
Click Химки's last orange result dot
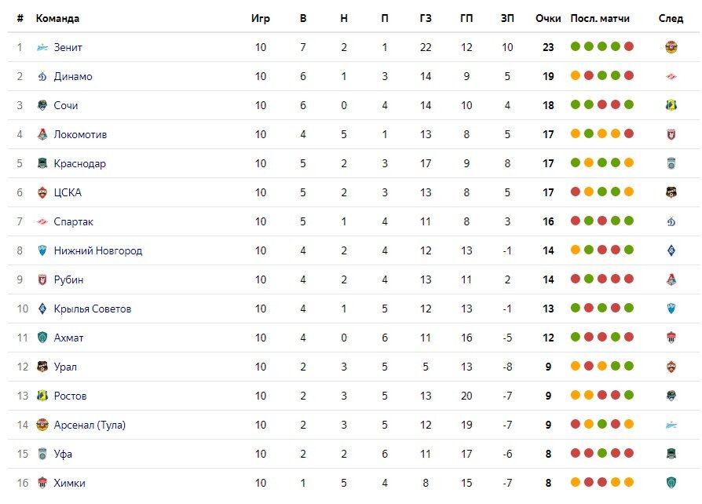[629, 482]
